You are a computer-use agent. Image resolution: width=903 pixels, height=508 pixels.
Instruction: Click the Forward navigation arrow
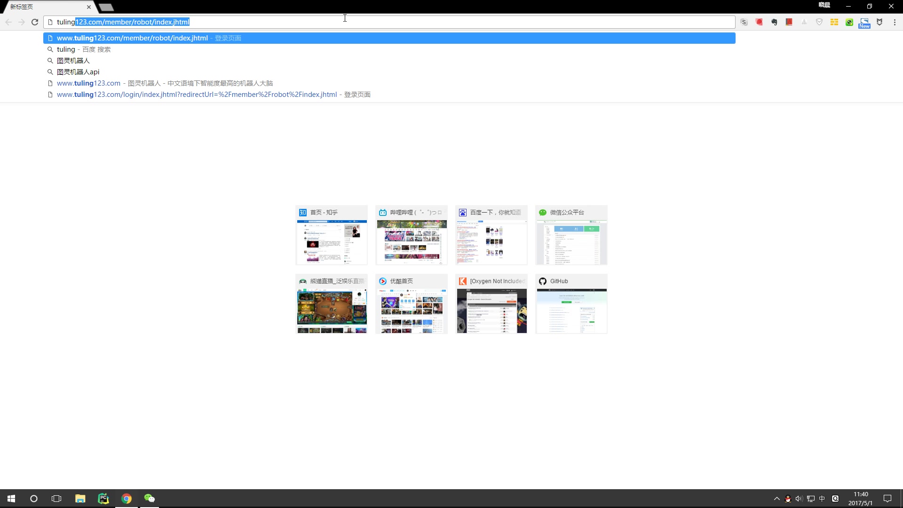pyautogui.click(x=22, y=22)
